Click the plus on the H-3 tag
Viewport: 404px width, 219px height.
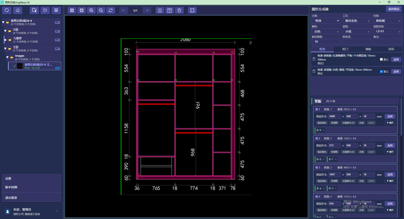[335, 188]
